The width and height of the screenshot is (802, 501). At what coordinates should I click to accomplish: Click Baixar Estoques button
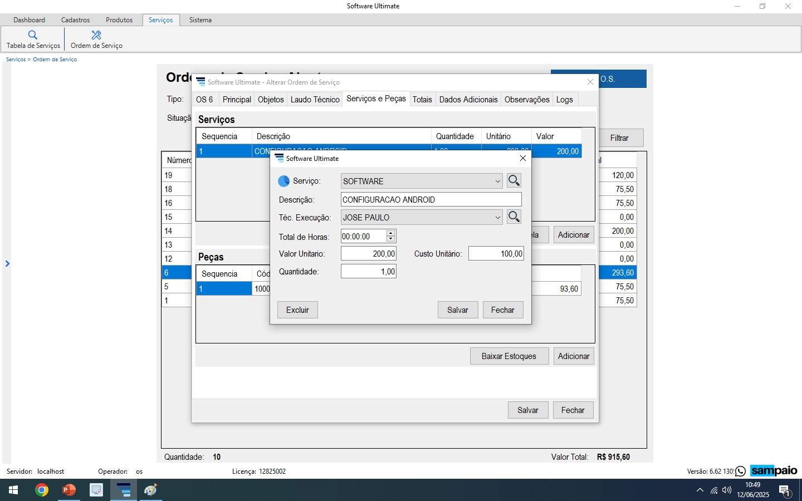coord(509,356)
